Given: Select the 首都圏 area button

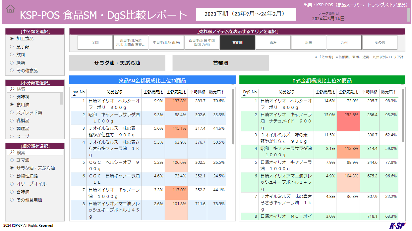Looking at the screenshot, I should 238,42.
